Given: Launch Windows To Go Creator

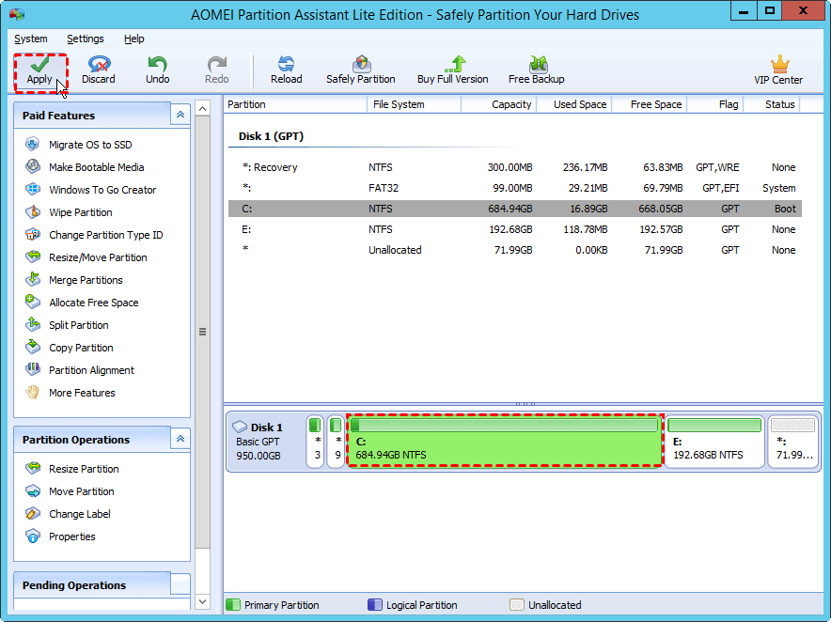Looking at the screenshot, I should 90,190.
